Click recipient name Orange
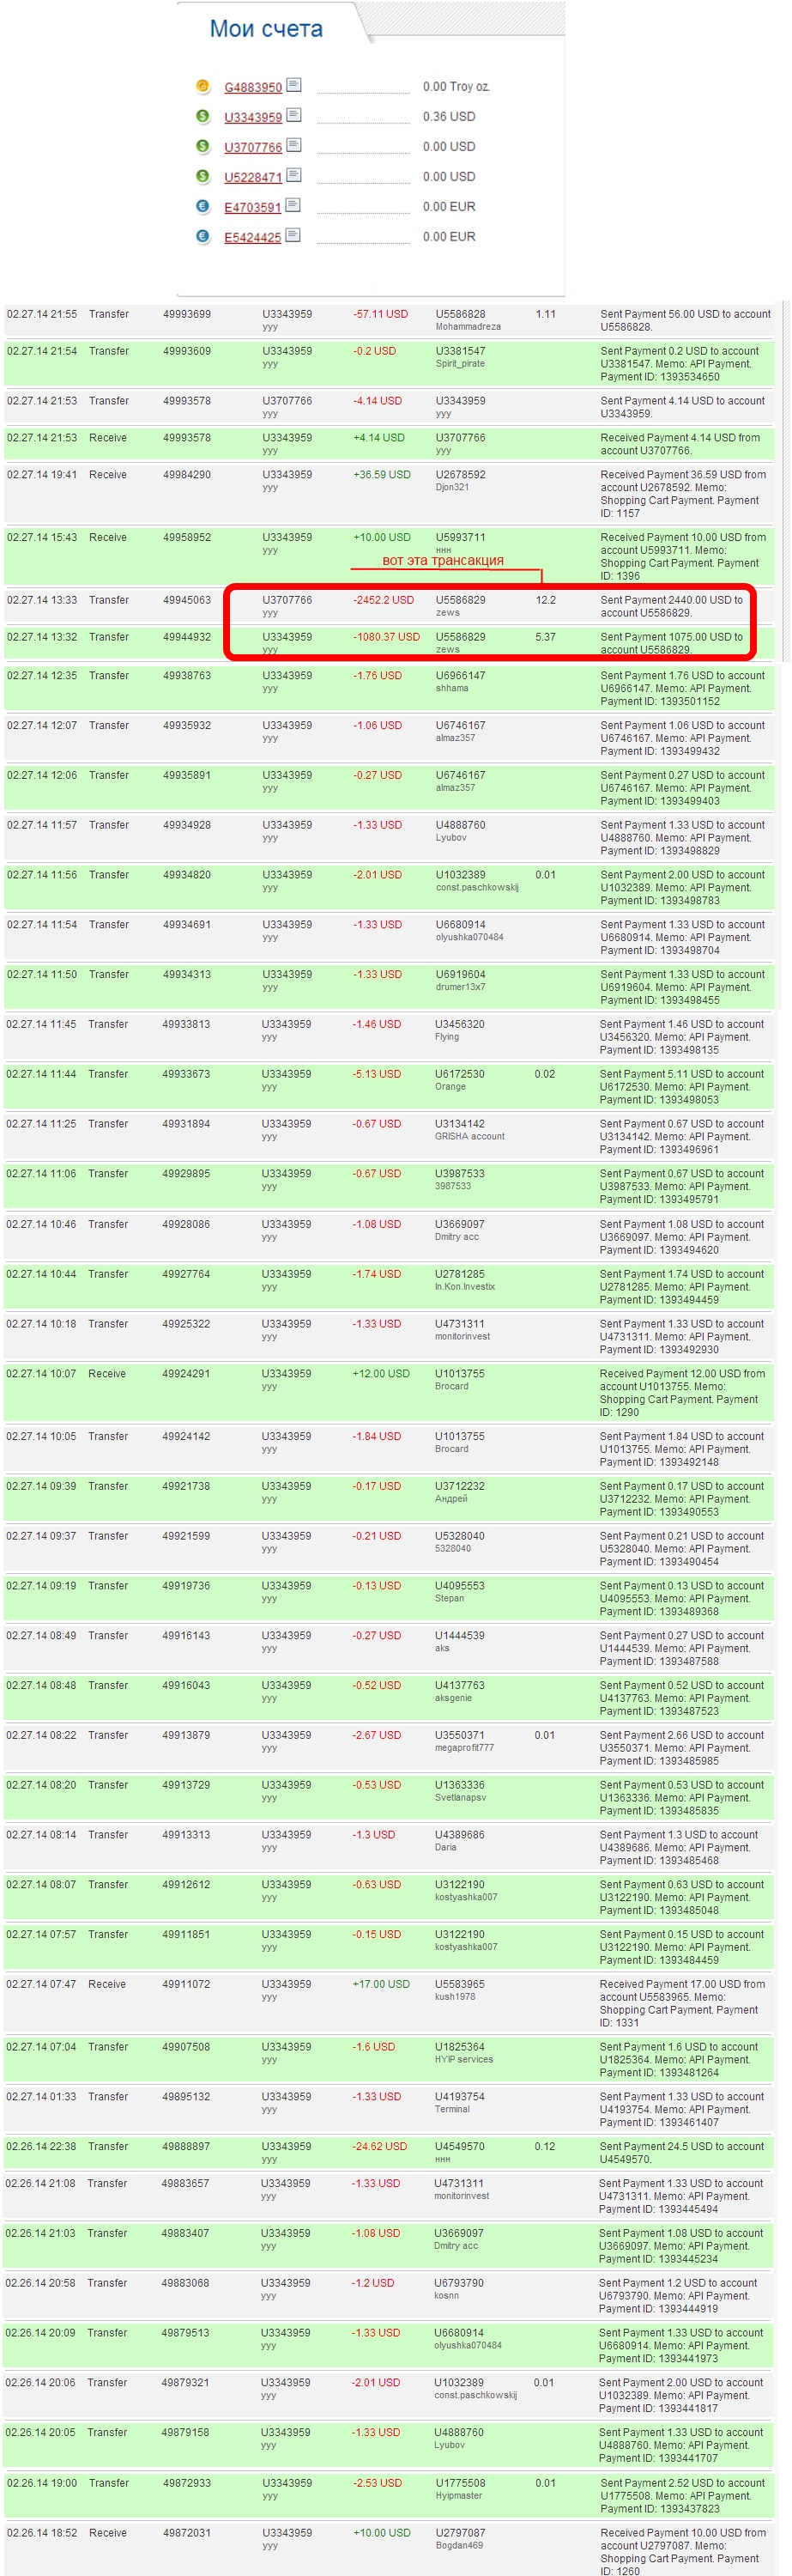This screenshot has height=2576, width=792. tap(450, 1087)
